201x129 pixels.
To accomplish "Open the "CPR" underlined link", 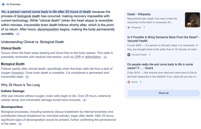I will tap(77, 57).
